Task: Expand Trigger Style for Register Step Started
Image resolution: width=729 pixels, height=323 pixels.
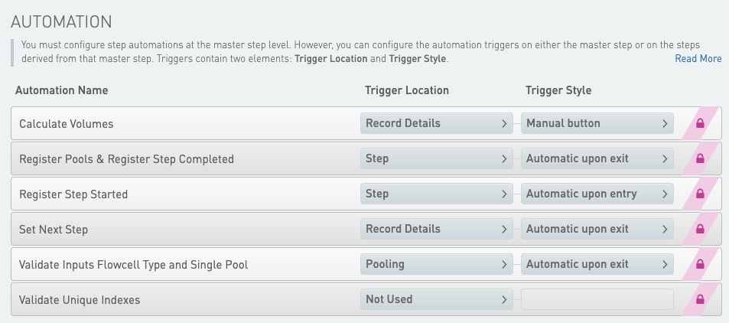Action: [597, 194]
